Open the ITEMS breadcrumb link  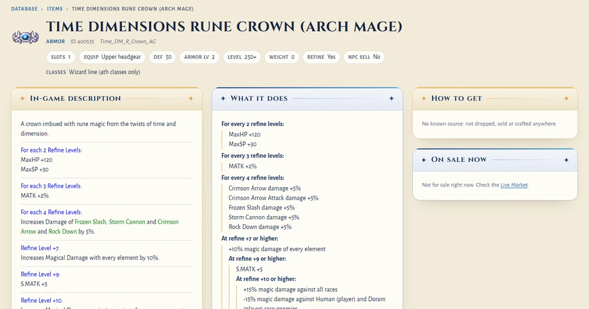tap(55, 9)
